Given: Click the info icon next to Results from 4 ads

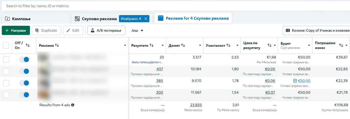Looking at the screenshot, I should [x=73, y=105].
